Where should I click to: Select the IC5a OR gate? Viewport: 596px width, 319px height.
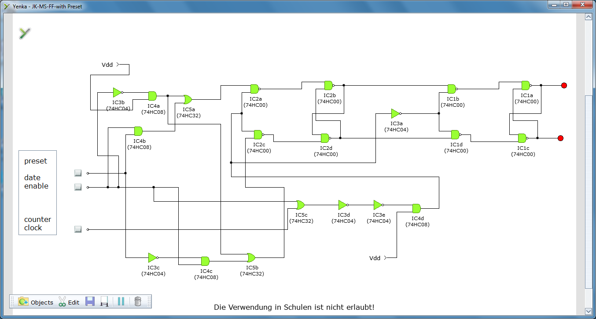(188, 99)
